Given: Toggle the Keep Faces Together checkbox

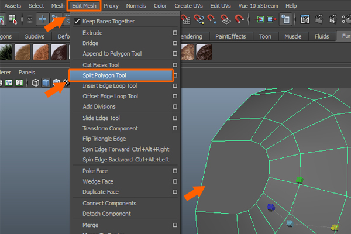Looking at the screenshot, I should tap(77, 22).
